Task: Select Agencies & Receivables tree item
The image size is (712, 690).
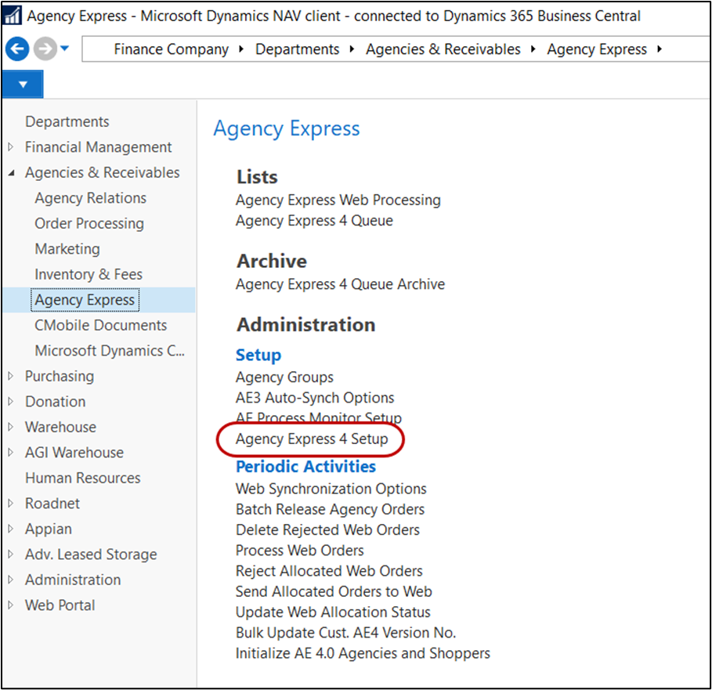Action: tap(102, 172)
